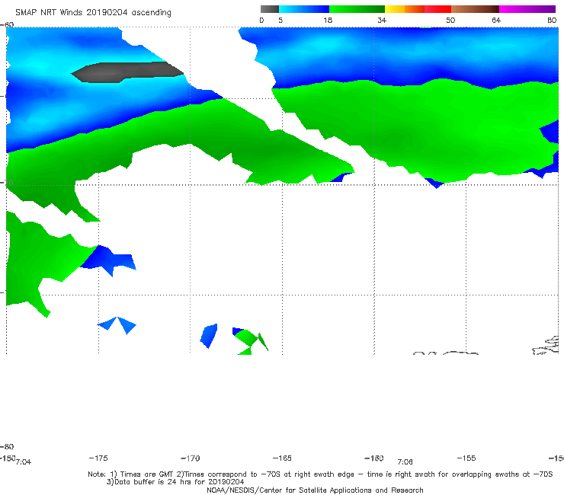Select the brown 50–64 color bar segment
The width and height of the screenshot is (564, 495).
coord(475,9)
